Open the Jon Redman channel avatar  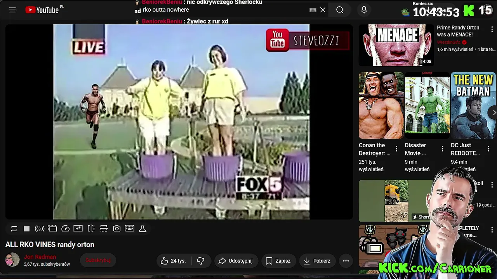[x=12, y=260]
